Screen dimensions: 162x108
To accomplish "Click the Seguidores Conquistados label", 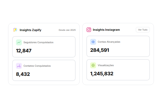I will click(38, 42).
